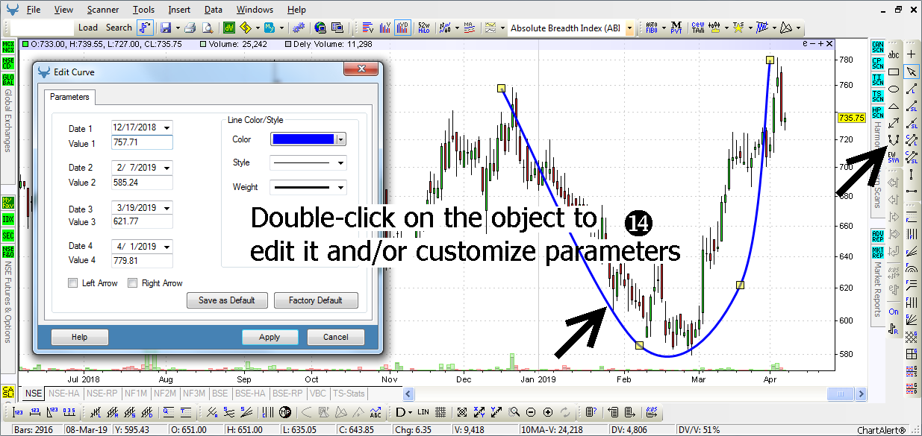Open the Insert menu

coord(179,10)
